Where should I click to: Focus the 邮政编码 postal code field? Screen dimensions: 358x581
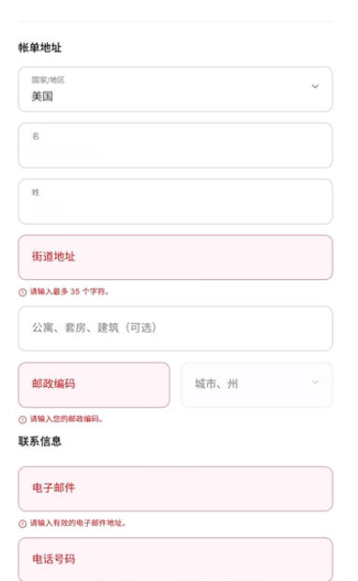[x=94, y=385]
